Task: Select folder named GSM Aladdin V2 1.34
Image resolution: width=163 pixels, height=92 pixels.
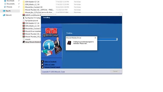Action: pos(32,2)
